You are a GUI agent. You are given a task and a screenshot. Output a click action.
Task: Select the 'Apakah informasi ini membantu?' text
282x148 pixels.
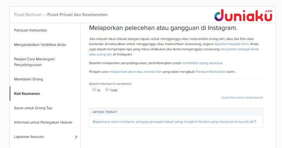(110, 84)
